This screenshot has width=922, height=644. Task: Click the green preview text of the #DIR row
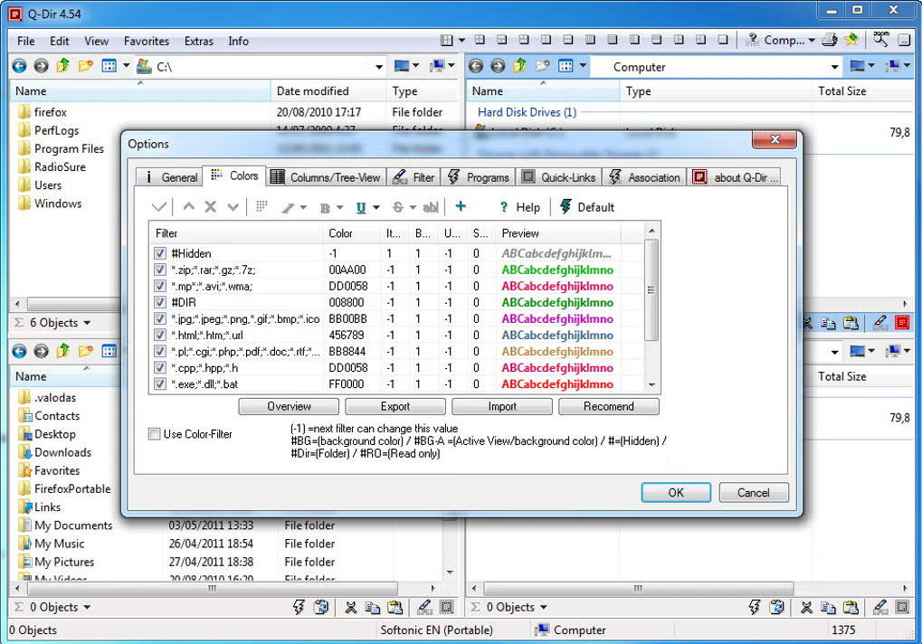[x=557, y=303]
